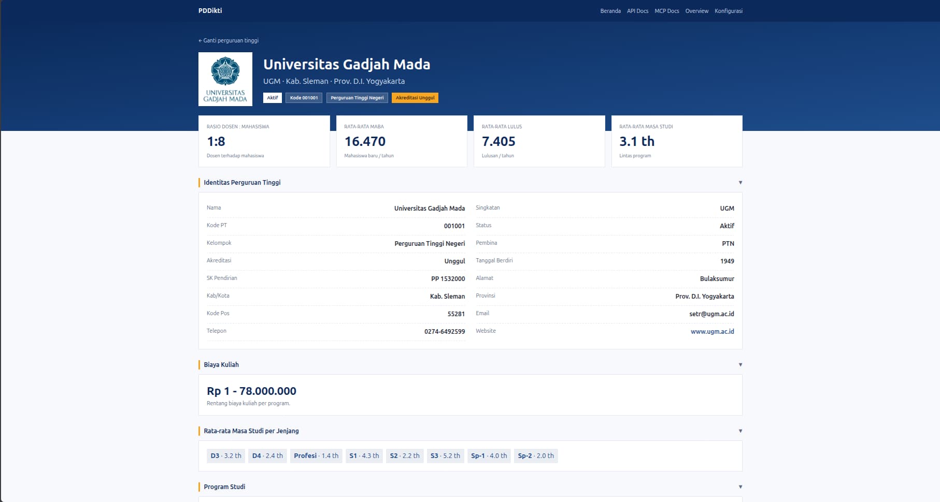The width and height of the screenshot is (940, 502).
Task: Visit the www.ugm.ac.id website link
Action: (712, 332)
